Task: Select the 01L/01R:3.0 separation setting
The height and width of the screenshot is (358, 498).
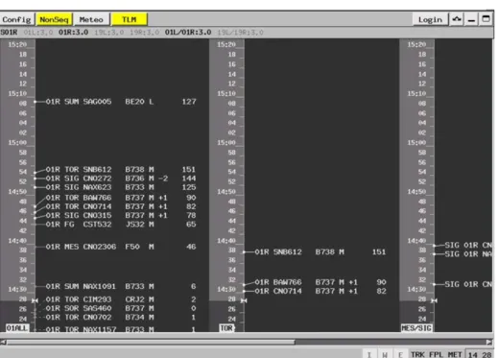Action: (x=188, y=33)
